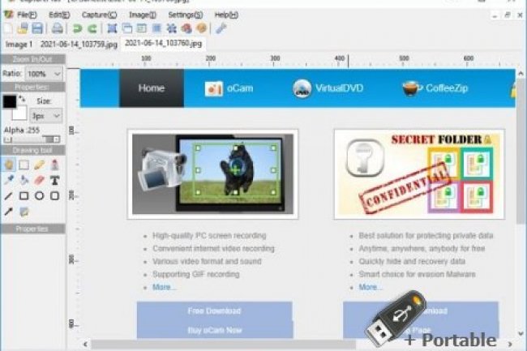Open the Image menu
The height and width of the screenshot is (351, 527).
click(x=143, y=15)
